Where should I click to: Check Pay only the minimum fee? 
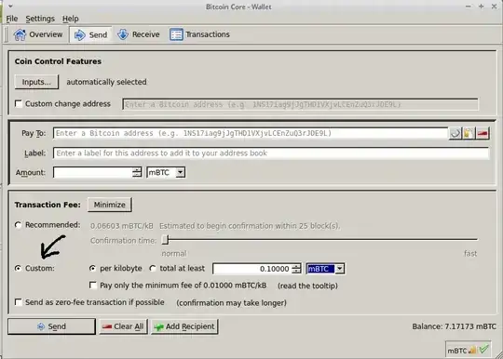[93, 285]
